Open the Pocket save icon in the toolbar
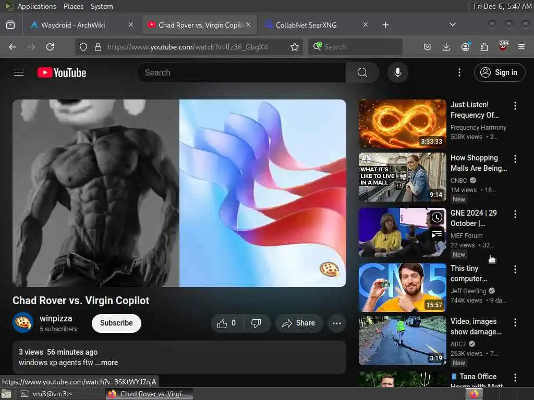 [x=428, y=47]
